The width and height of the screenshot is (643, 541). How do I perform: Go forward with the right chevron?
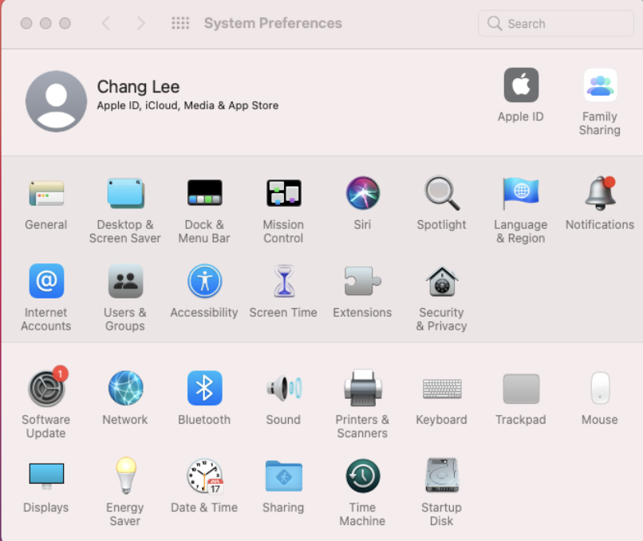[141, 23]
